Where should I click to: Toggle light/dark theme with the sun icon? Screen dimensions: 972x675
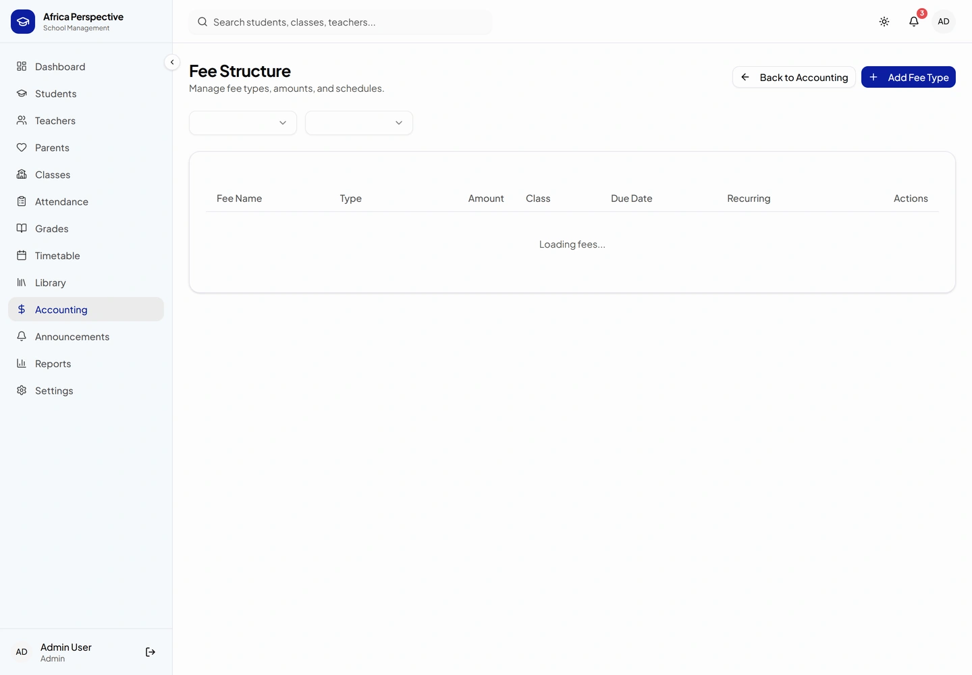pyautogui.click(x=884, y=22)
